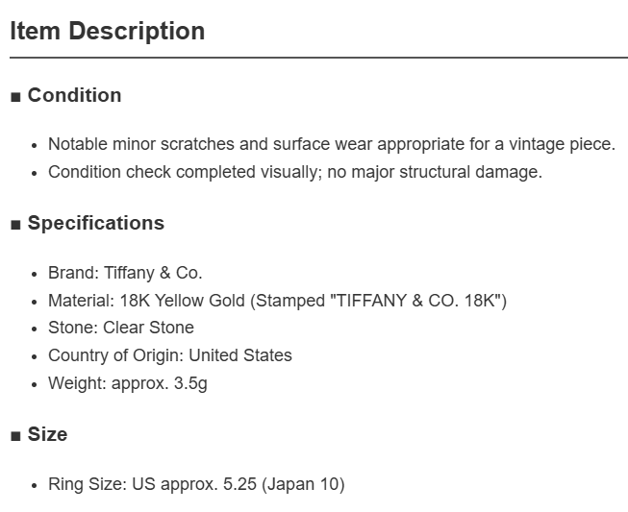Click the square bullet beside Size
628x512 pixels.
click(15, 435)
